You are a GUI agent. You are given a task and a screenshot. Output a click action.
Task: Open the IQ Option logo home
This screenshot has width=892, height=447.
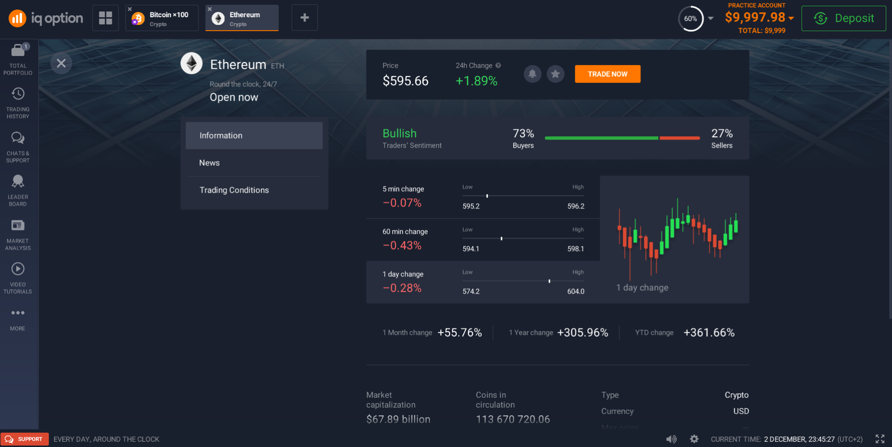coord(45,18)
